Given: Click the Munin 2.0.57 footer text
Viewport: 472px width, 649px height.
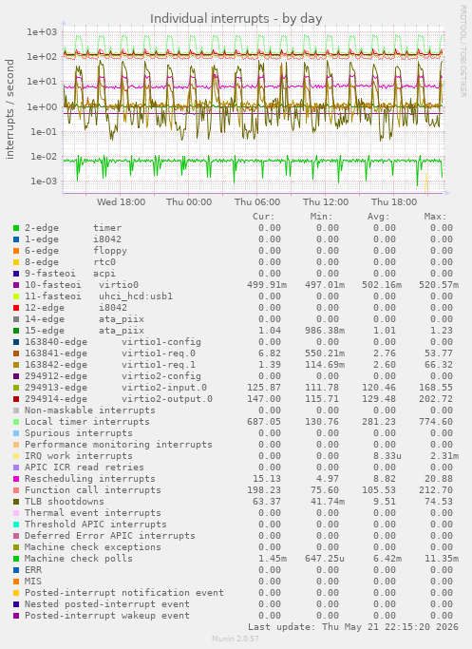Looking at the screenshot, I should click(x=236, y=639).
